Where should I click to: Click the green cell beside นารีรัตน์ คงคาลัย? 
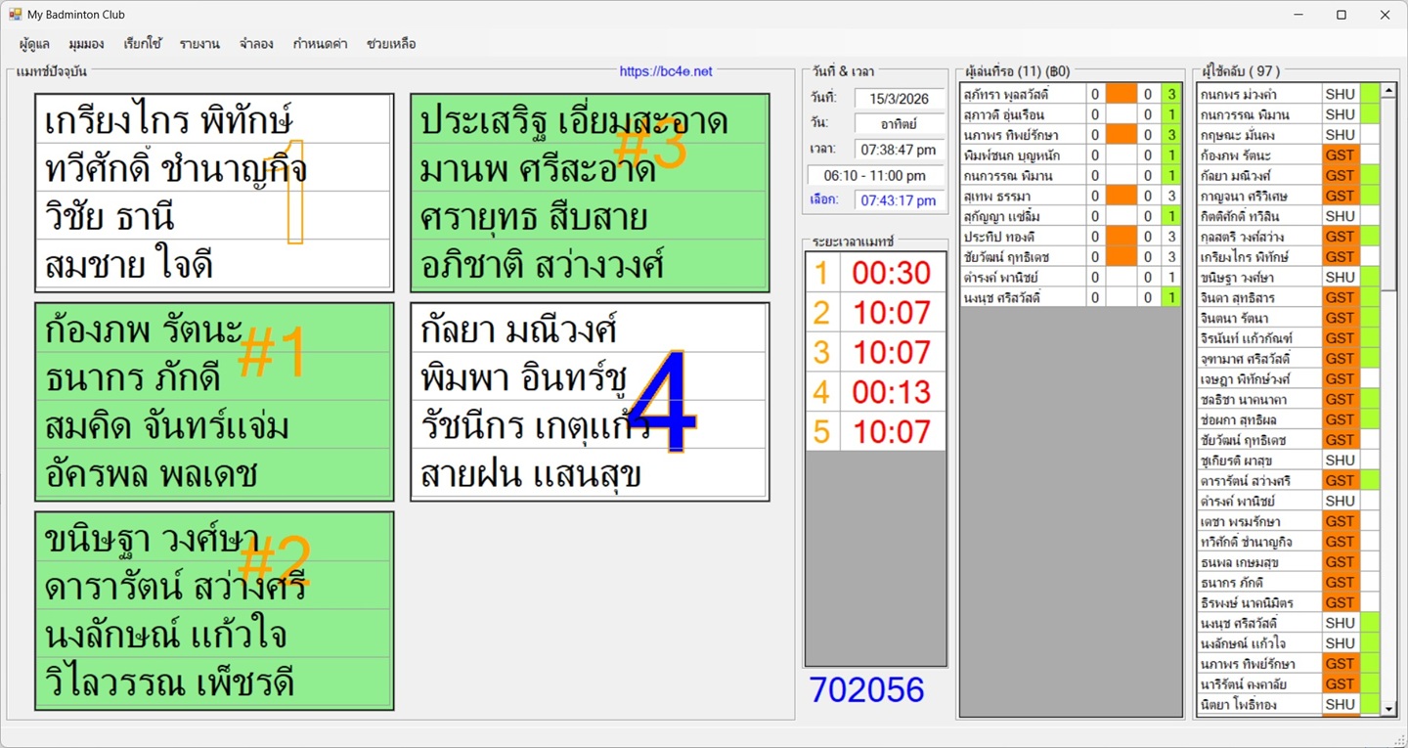[1370, 683]
